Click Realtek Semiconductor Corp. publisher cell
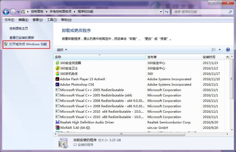The image size is (236, 152). pos(169,122)
